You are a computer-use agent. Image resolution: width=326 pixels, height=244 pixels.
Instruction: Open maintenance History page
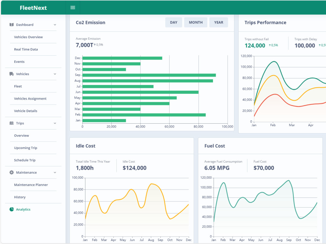[x=20, y=197]
